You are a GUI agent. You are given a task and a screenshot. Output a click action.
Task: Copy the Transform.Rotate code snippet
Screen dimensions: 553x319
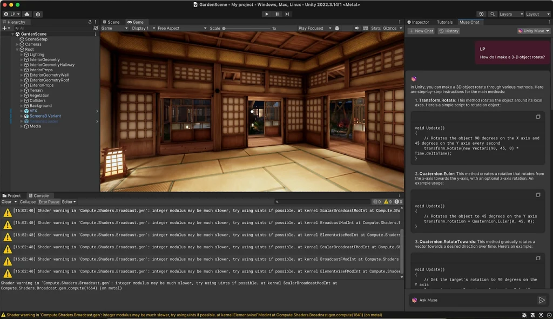pyautogui.click(x=538, y=117)
